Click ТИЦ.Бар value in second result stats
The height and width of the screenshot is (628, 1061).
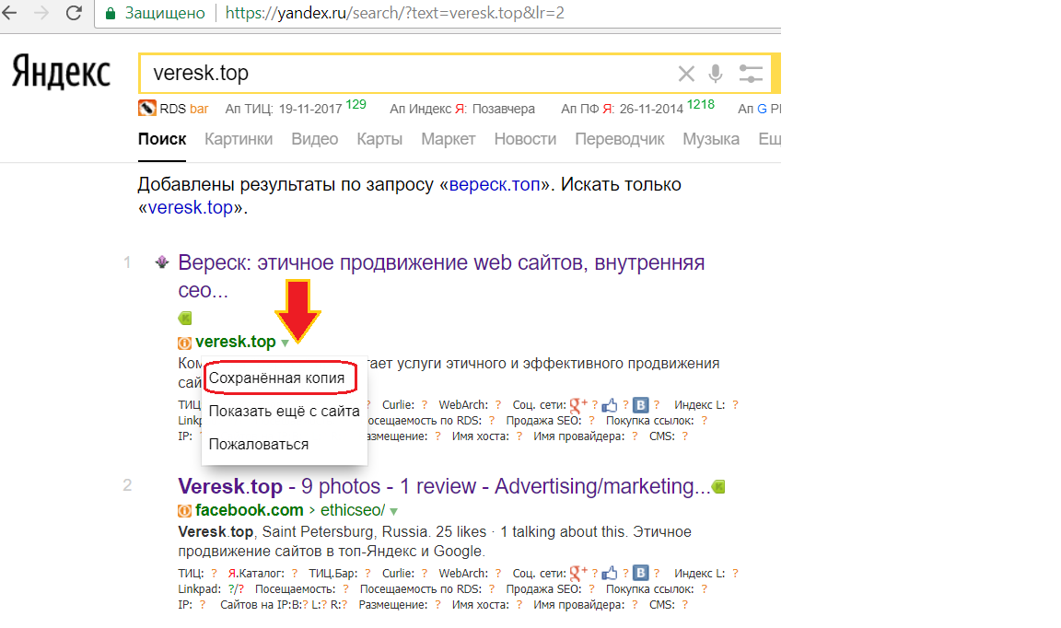pyautogui.click(x=367, y=573)
